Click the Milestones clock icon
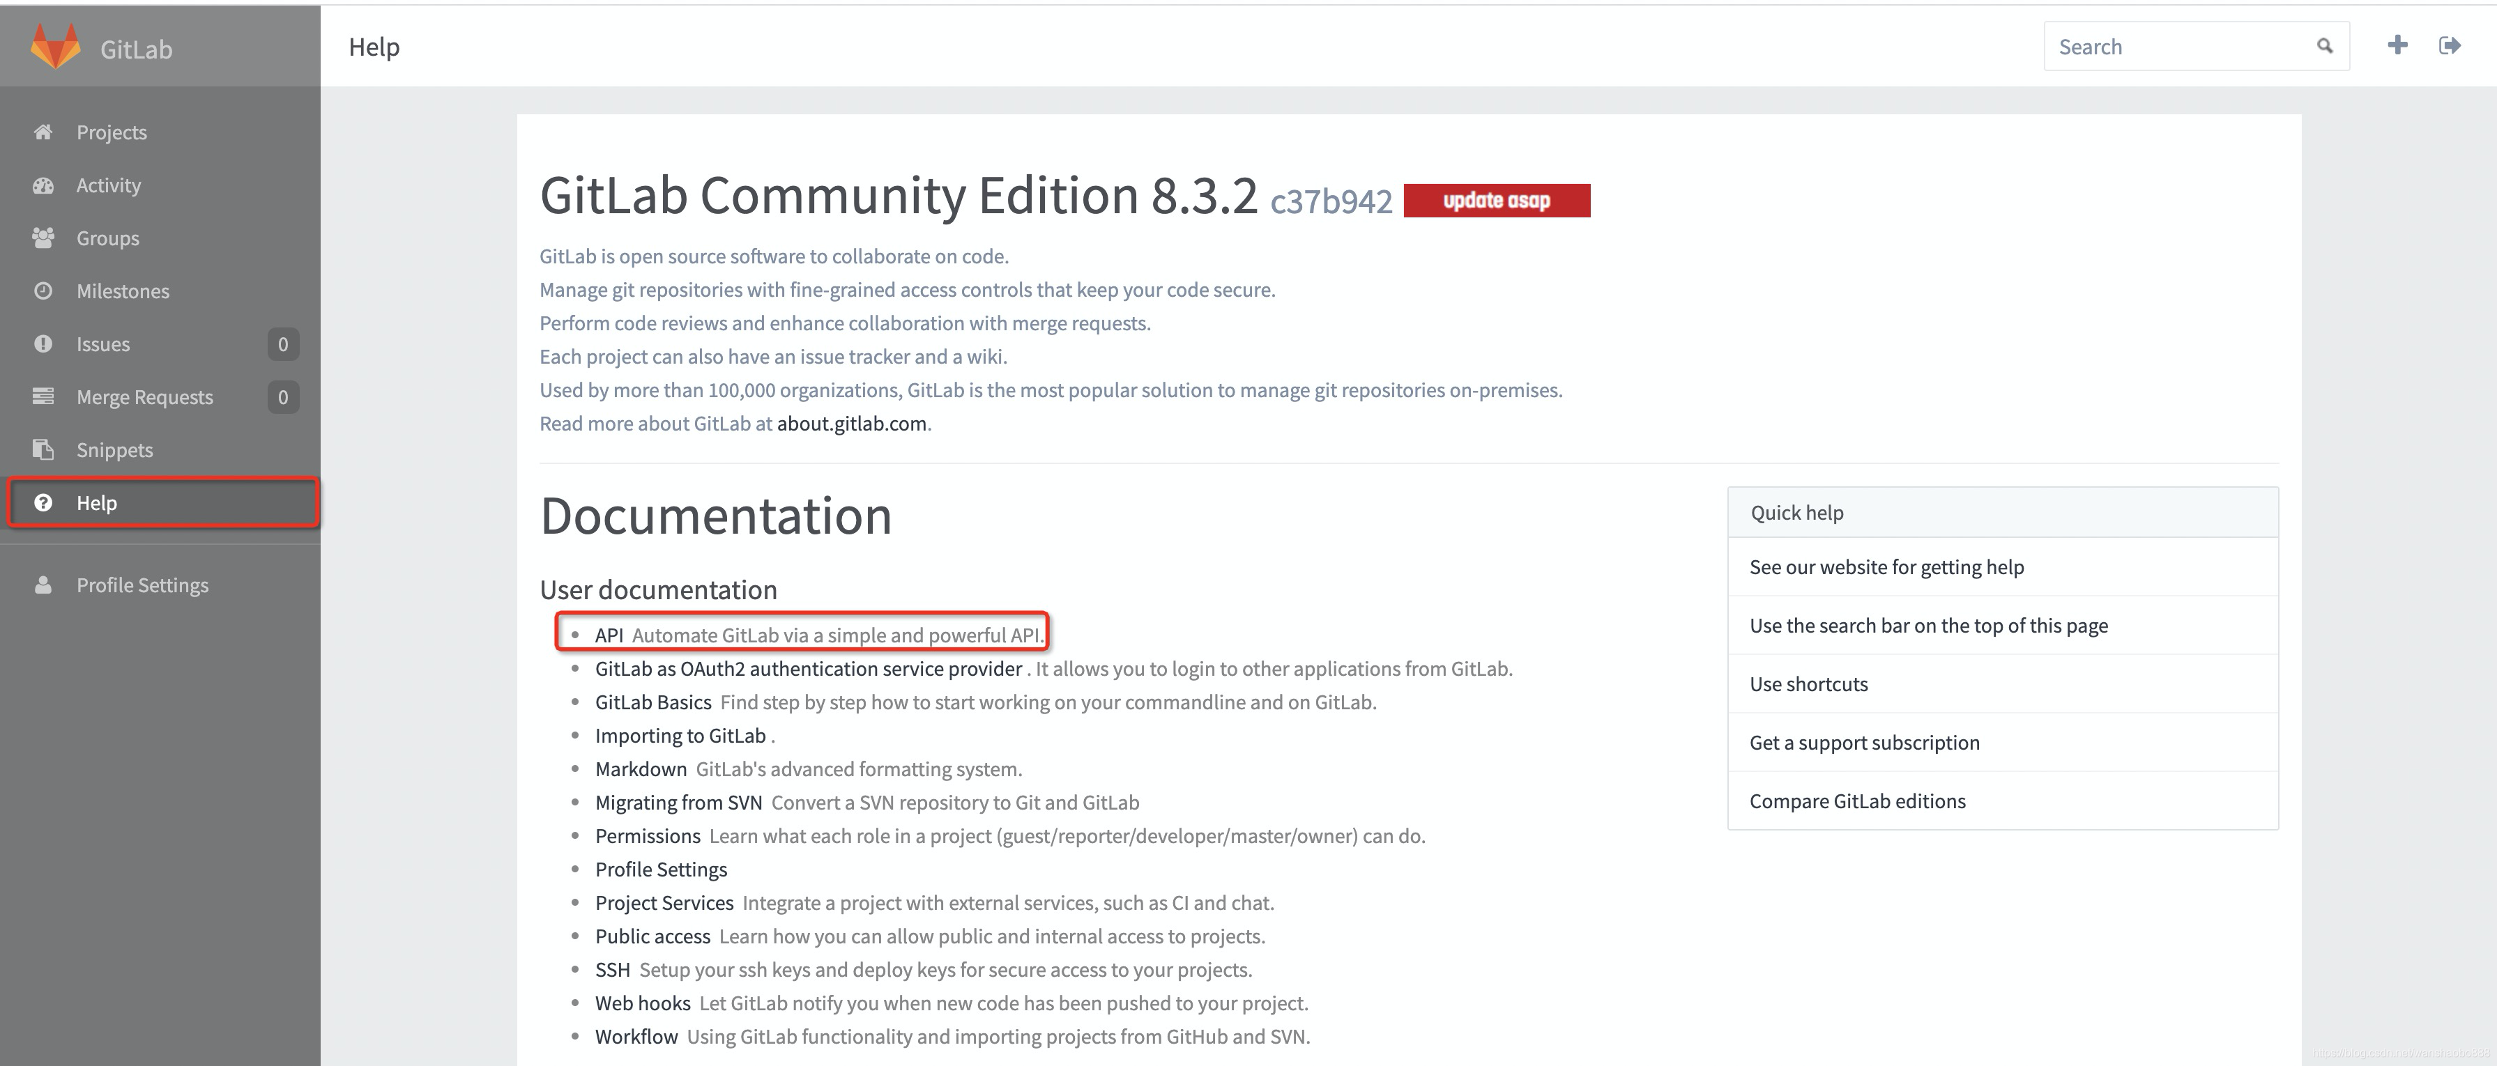2497x1066 pixels. (x=43, y=291)
